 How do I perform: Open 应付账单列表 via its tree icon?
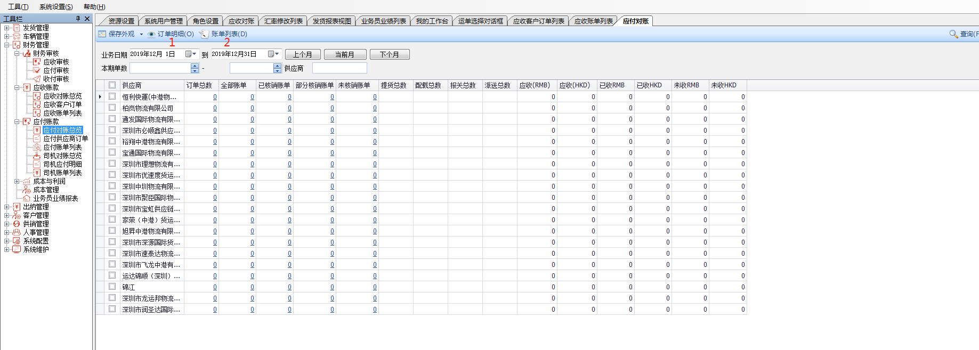pyautogui.click(x=37, y=147)
